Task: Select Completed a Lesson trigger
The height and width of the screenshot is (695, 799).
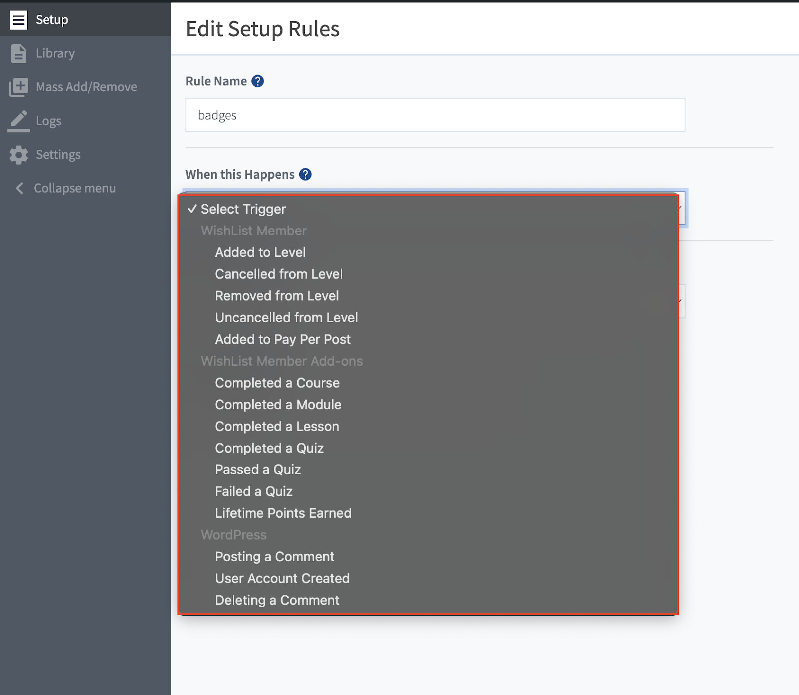Action: tap(428, 426)
